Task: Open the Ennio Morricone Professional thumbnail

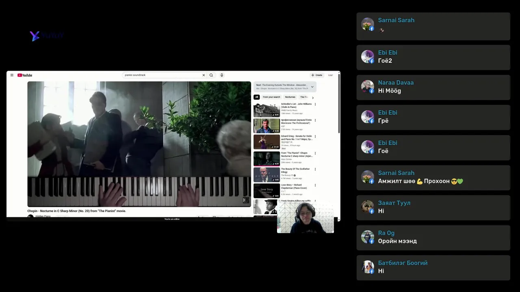Action: point(266,126)
